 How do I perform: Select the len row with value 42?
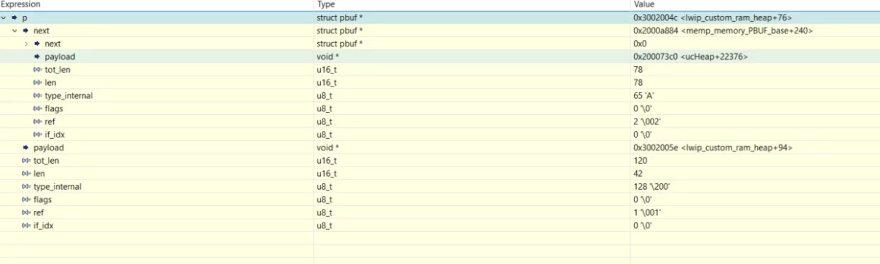click(440, 174)
